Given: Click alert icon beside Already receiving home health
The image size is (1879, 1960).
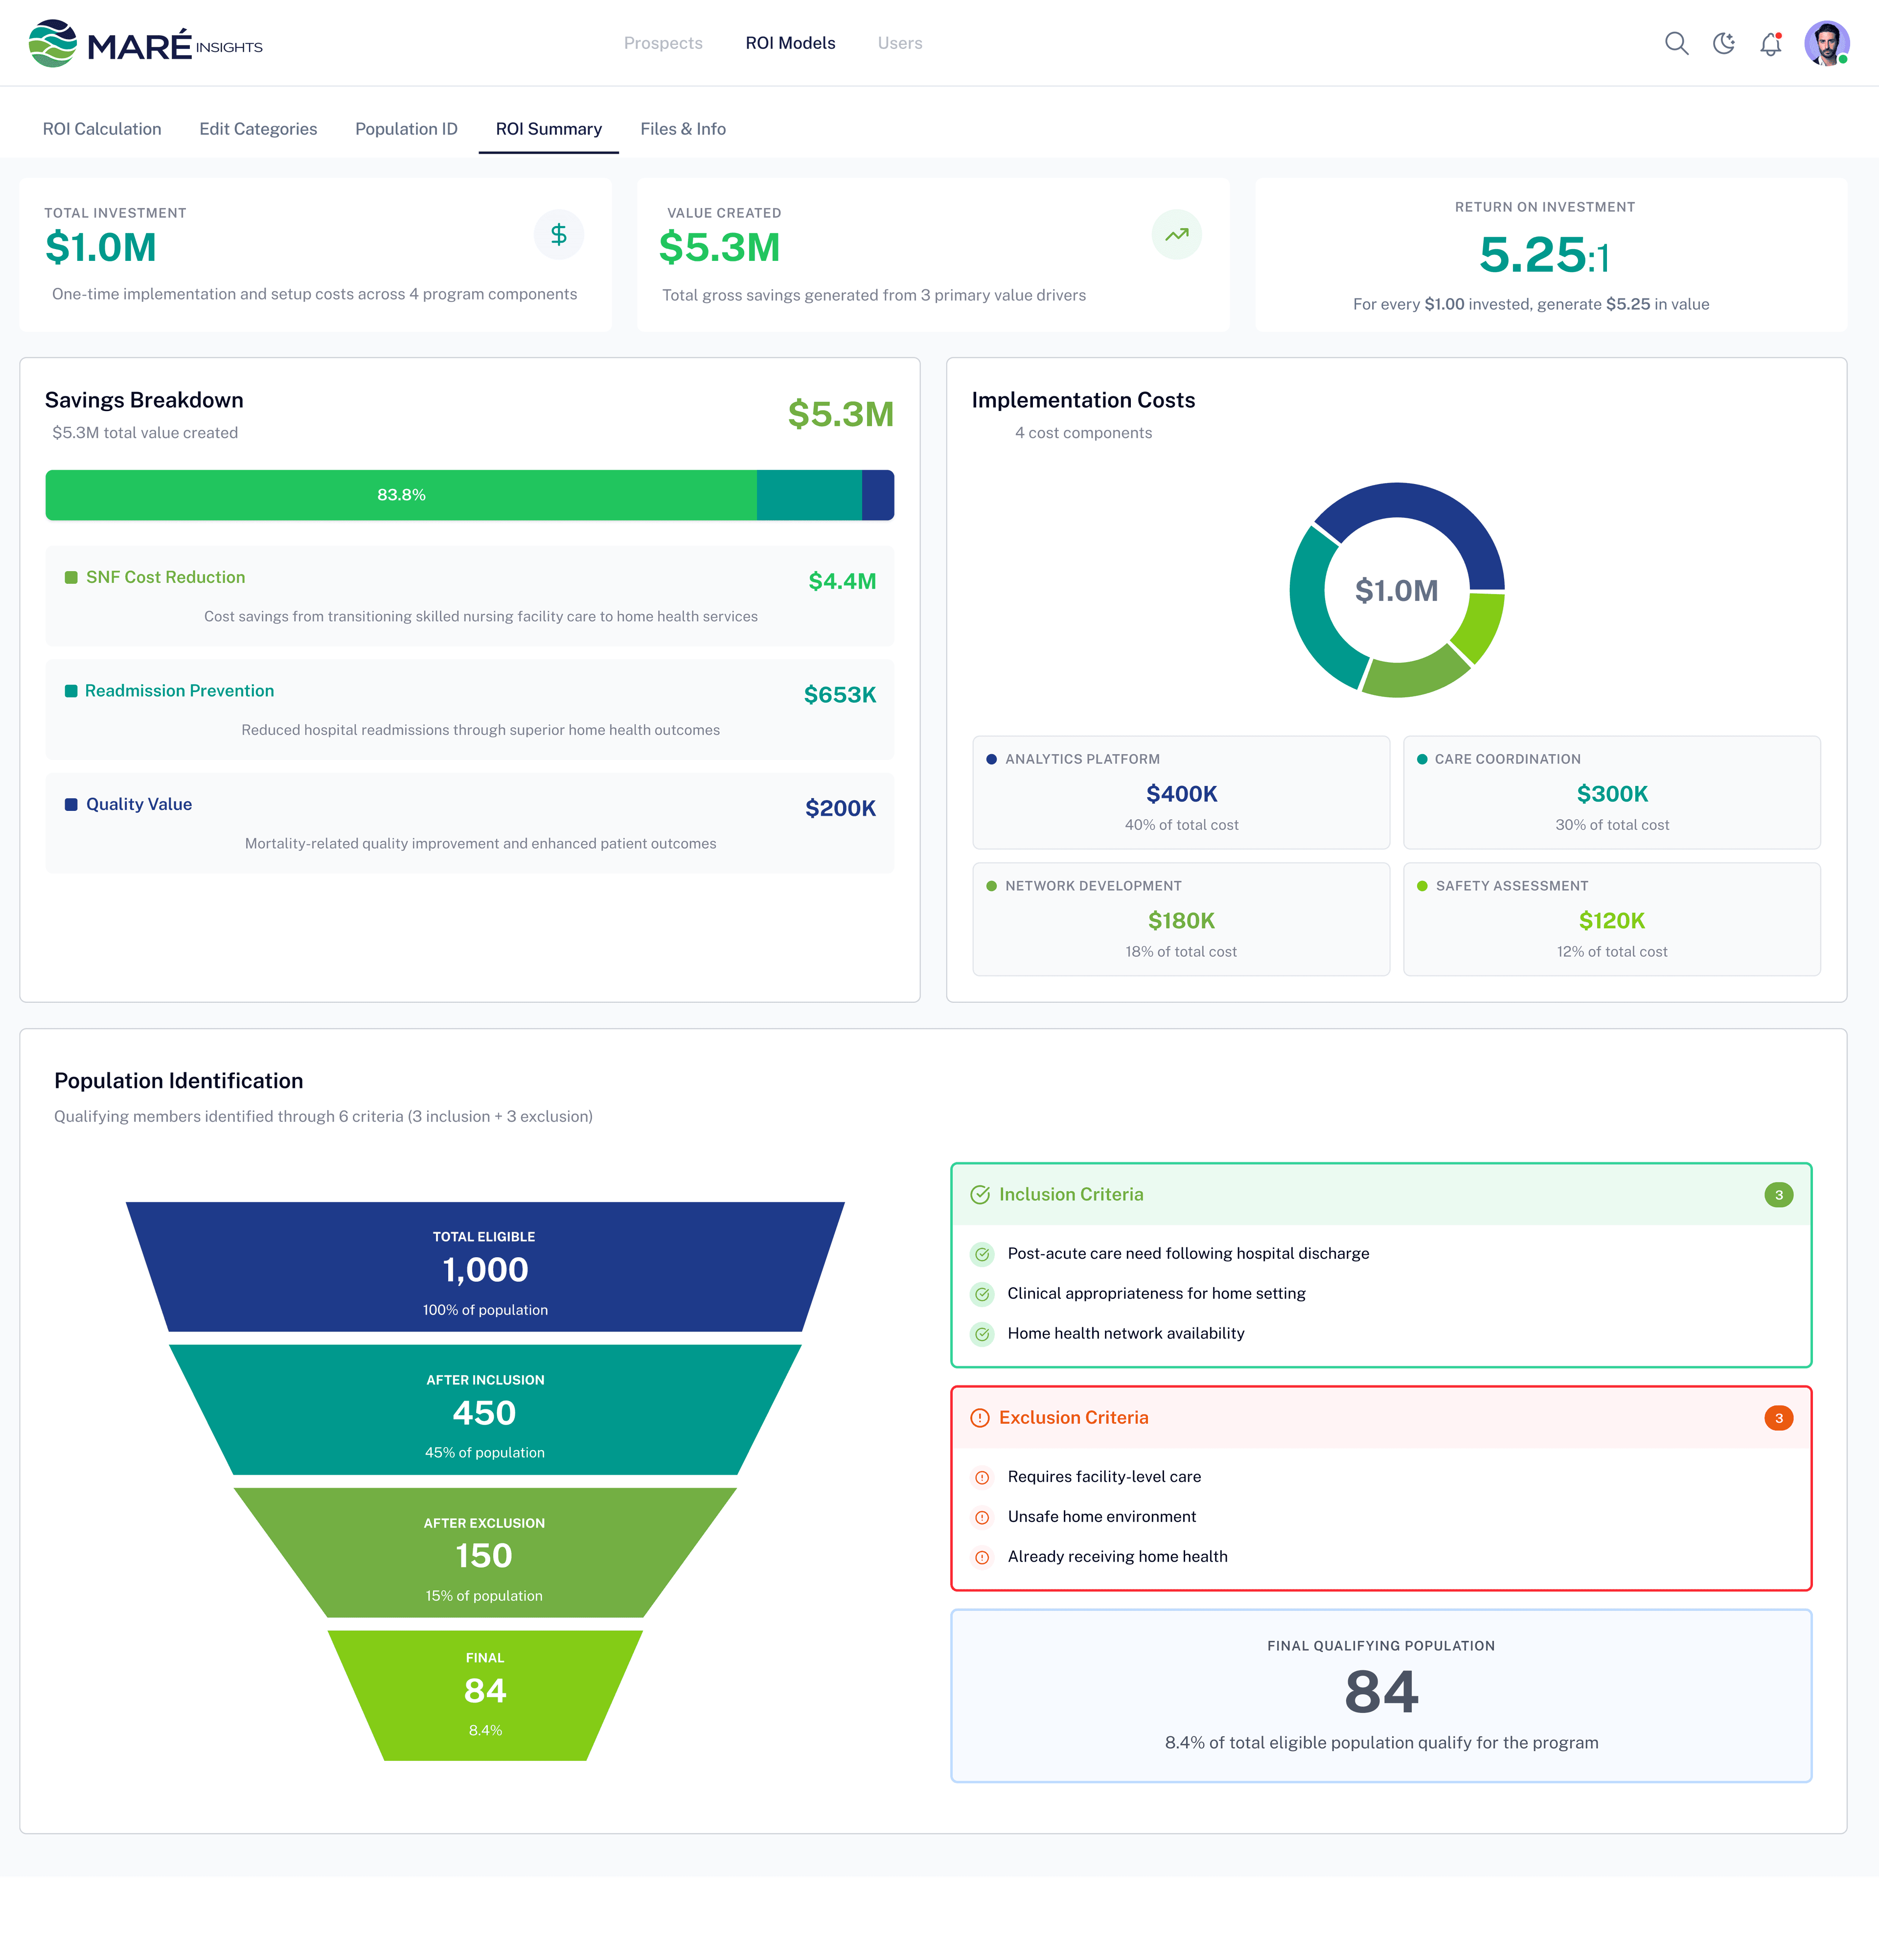Looking at the screenshot, I should [x=982, y=1558].
